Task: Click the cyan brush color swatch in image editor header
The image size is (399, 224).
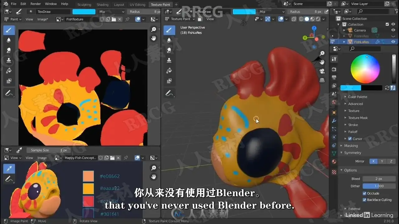Action: tap(84, 12)
